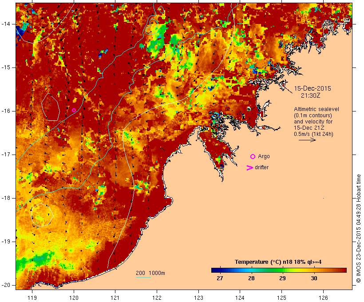Viewport: 364px width, 302px height.
Task: Click the '122' longitude axis label
Action: [157, 298]
